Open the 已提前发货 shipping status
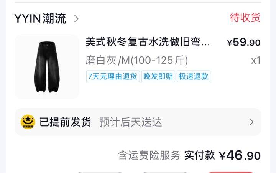 click(65, 122)
